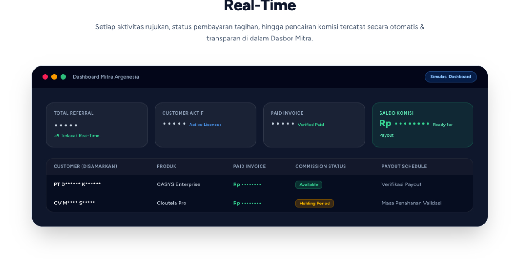Click the Masa Penahanan Validasi cell
Viewport: 519px width, 259px height.
coord(411,203)
